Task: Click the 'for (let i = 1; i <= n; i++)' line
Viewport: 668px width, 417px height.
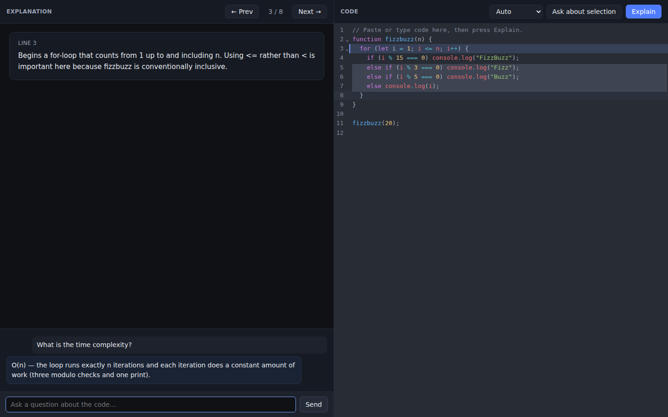Action: coord(414,49)
